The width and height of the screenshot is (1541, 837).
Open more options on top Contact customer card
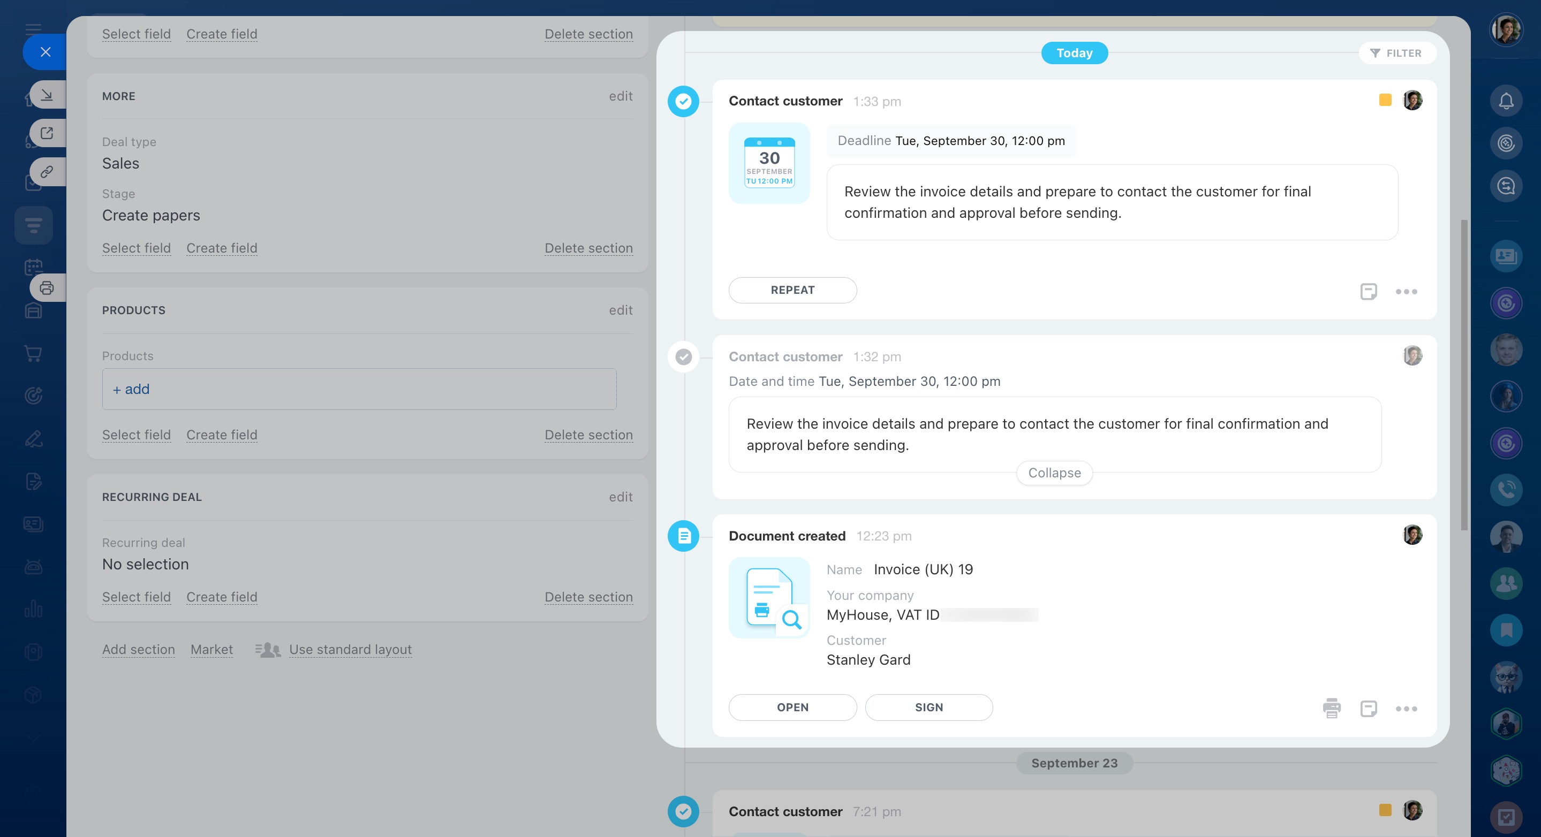1406,292
